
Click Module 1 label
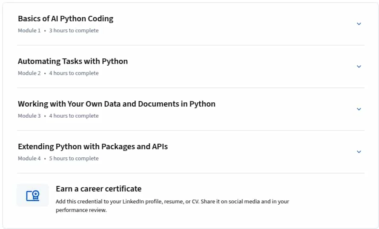point(29,31)
